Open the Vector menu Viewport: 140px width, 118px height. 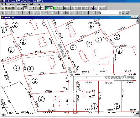(x=24, y=4)
